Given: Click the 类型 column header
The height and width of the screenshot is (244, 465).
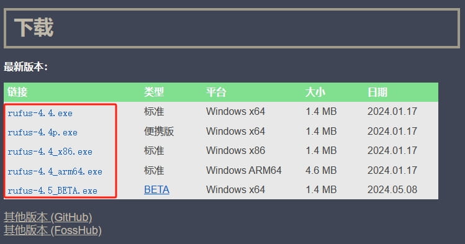Looking at the screenshot, I should coord(154,92).
